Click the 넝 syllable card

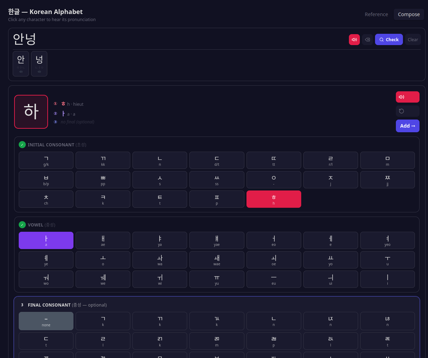(39, 63)
